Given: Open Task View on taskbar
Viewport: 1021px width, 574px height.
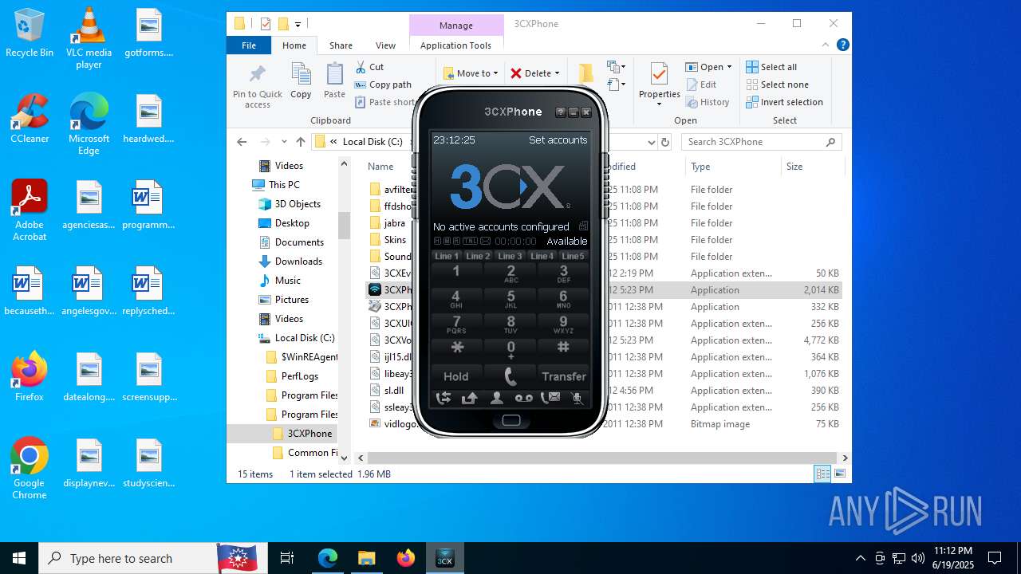Looking at the screenshot, I should click(287, 558).
